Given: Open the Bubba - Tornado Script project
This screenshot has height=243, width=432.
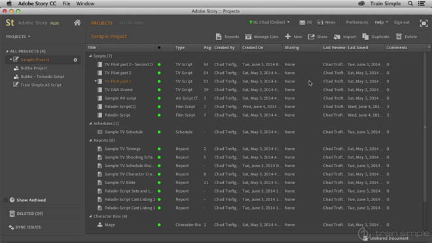Looking at the screenshot, I should point(43,77).
